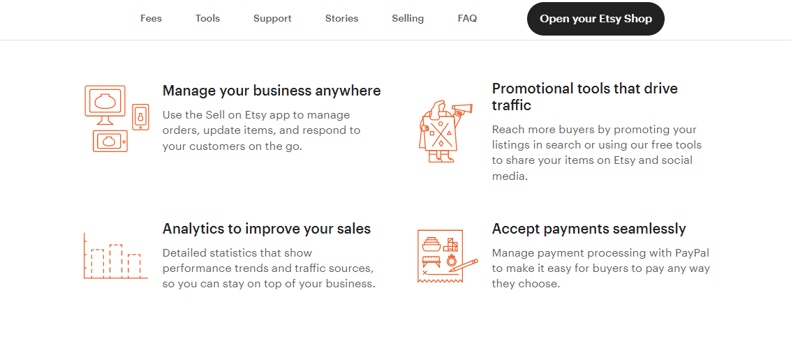Image resolution: width=791 pixels, height=341 pixels.
Task: Click the megaphone person promotional icon
Action: coord(445,132)
